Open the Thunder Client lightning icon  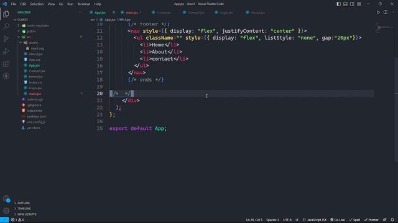[6, 76]
